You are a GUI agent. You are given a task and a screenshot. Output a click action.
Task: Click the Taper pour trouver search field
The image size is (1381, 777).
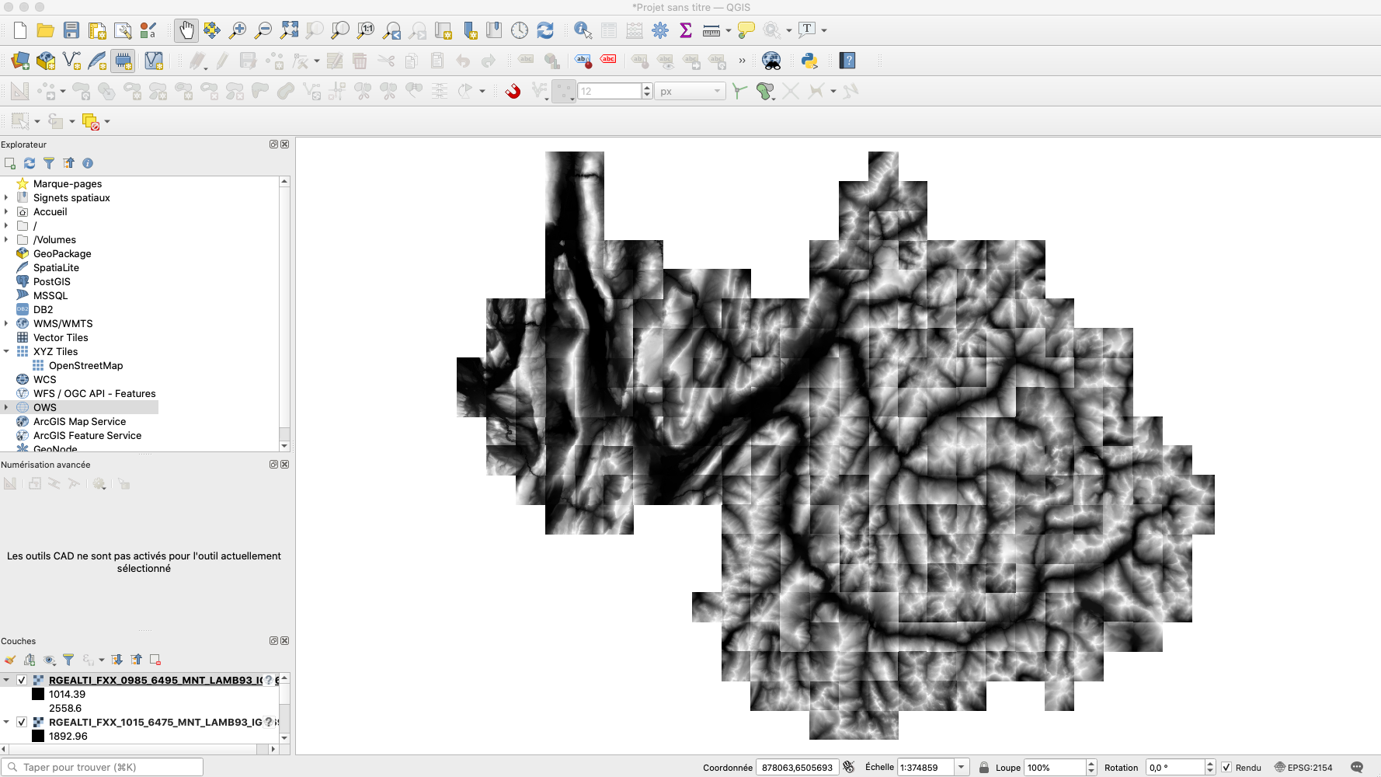pyautogui.click(x=109, y=767)
